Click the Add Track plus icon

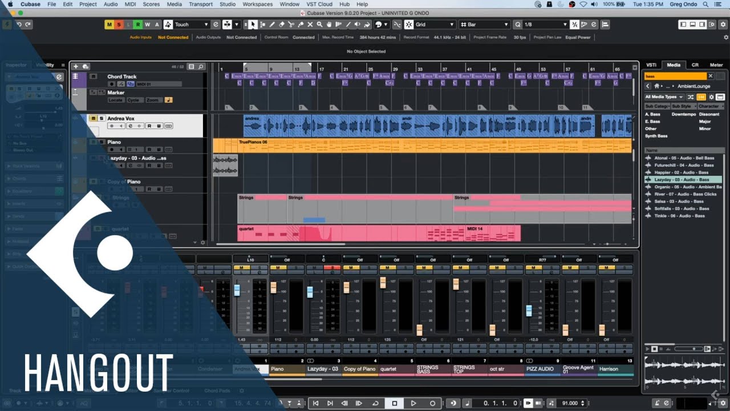pos(76,67)
